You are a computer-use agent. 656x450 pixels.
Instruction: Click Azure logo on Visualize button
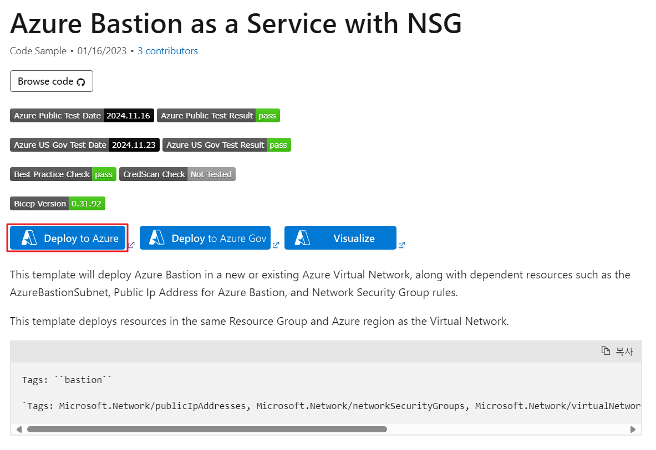302,238
